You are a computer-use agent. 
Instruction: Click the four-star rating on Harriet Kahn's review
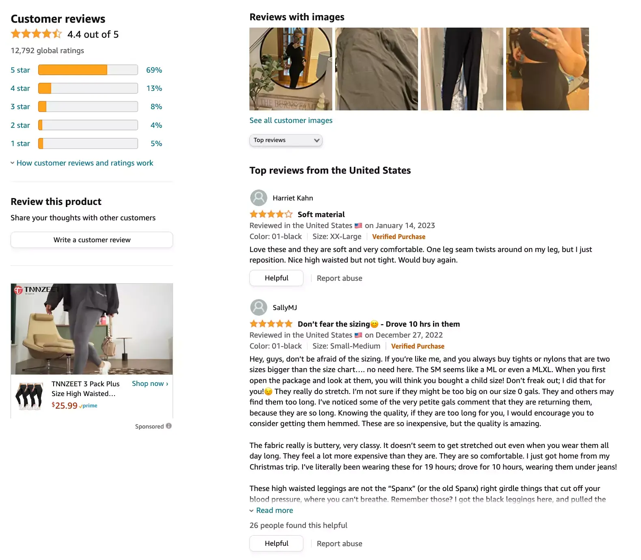pos(271,214)
